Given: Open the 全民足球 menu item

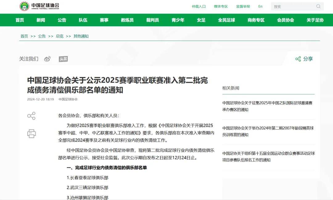Looking at the screenshot, I should (227, 20).
